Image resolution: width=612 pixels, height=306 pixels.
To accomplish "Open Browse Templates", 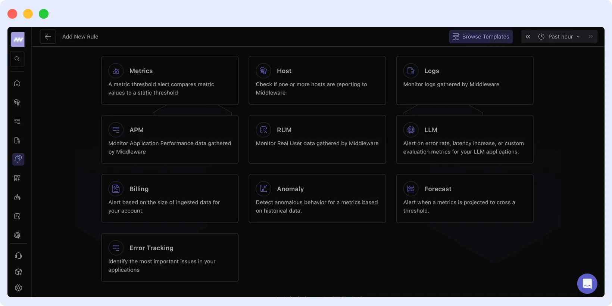I will click(481, 36).
